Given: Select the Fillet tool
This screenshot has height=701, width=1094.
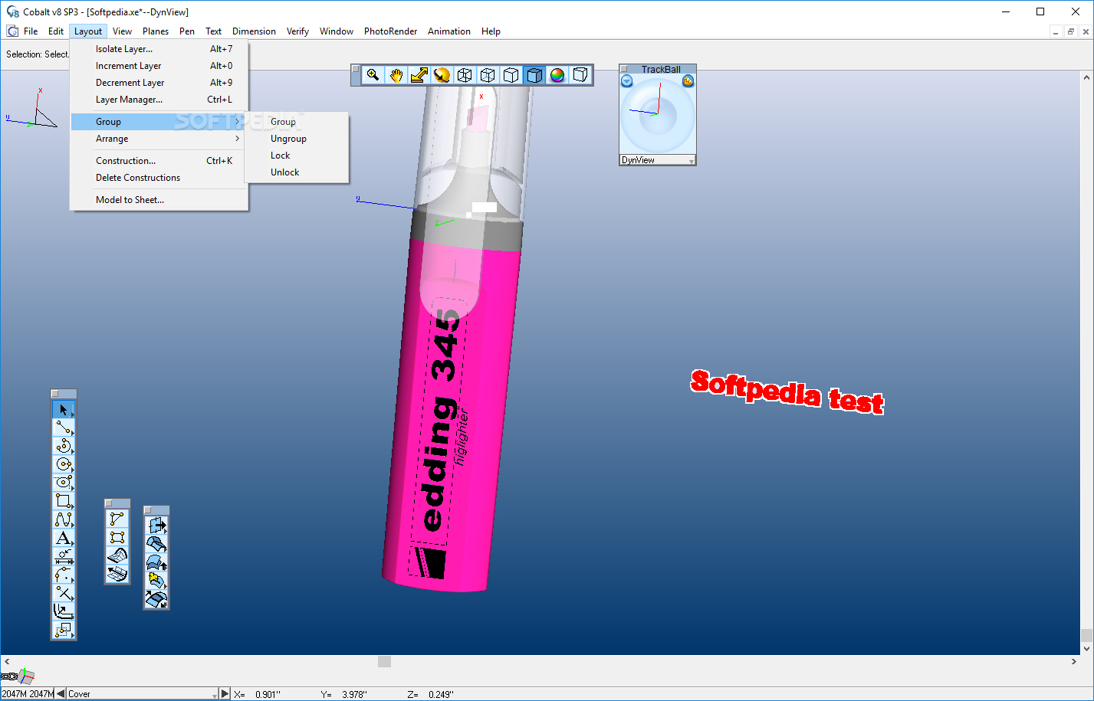Looking at the screenshot, I should pyautogui.click(x=64, y=575).
